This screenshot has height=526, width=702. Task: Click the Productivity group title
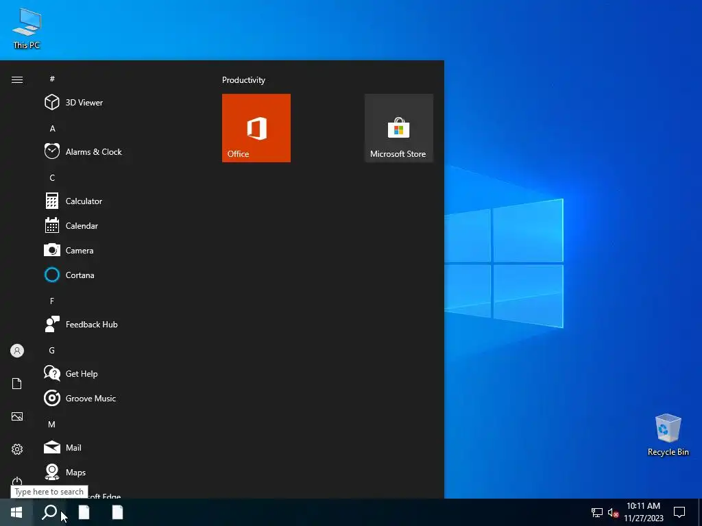[x=243, y=80]
